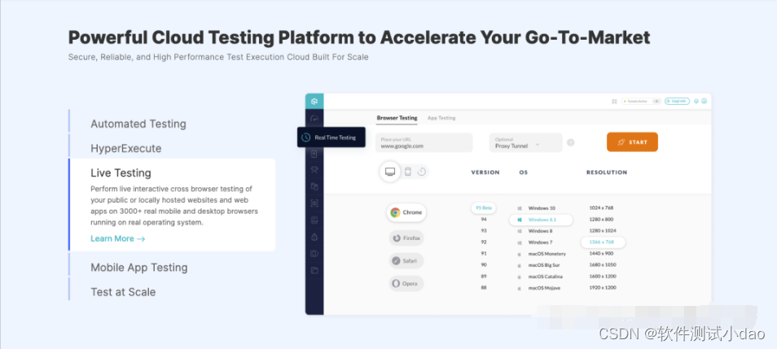
Task: Toggle the Tunnels Active switch
Action: tap(656, 101)
